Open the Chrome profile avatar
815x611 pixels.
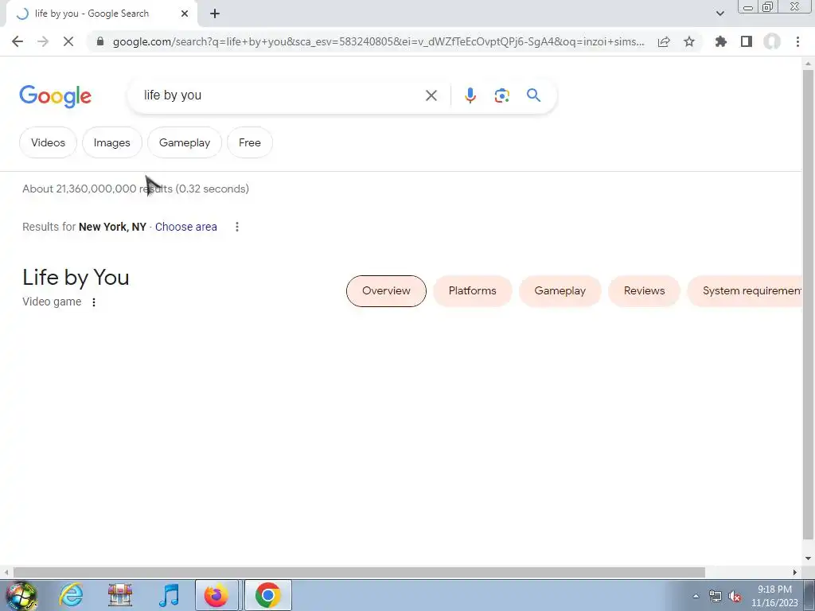pos(772,41)
